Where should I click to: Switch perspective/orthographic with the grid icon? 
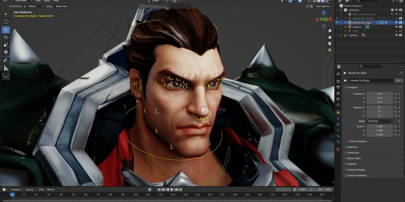tap(329, 50)
